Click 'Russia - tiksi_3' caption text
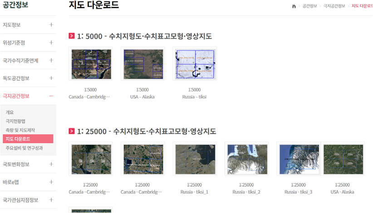Screen dimensions: 373x213 click(x=298, y=192)
